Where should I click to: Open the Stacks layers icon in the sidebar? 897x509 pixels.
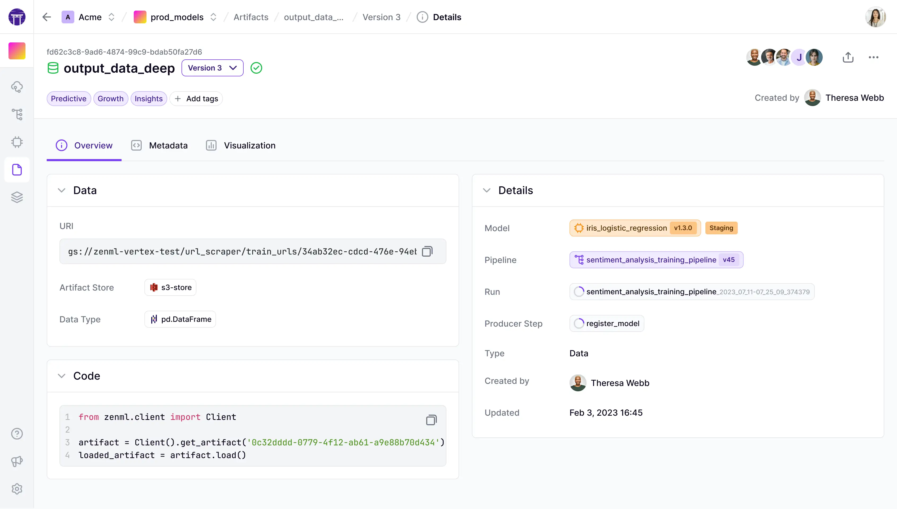(x=17, y=197)
